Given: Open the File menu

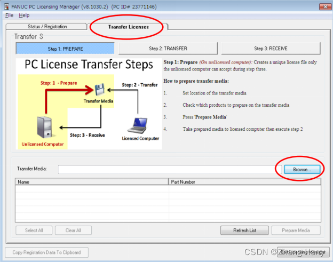Looking at the screenshot, I should click(x=9, y=15).
